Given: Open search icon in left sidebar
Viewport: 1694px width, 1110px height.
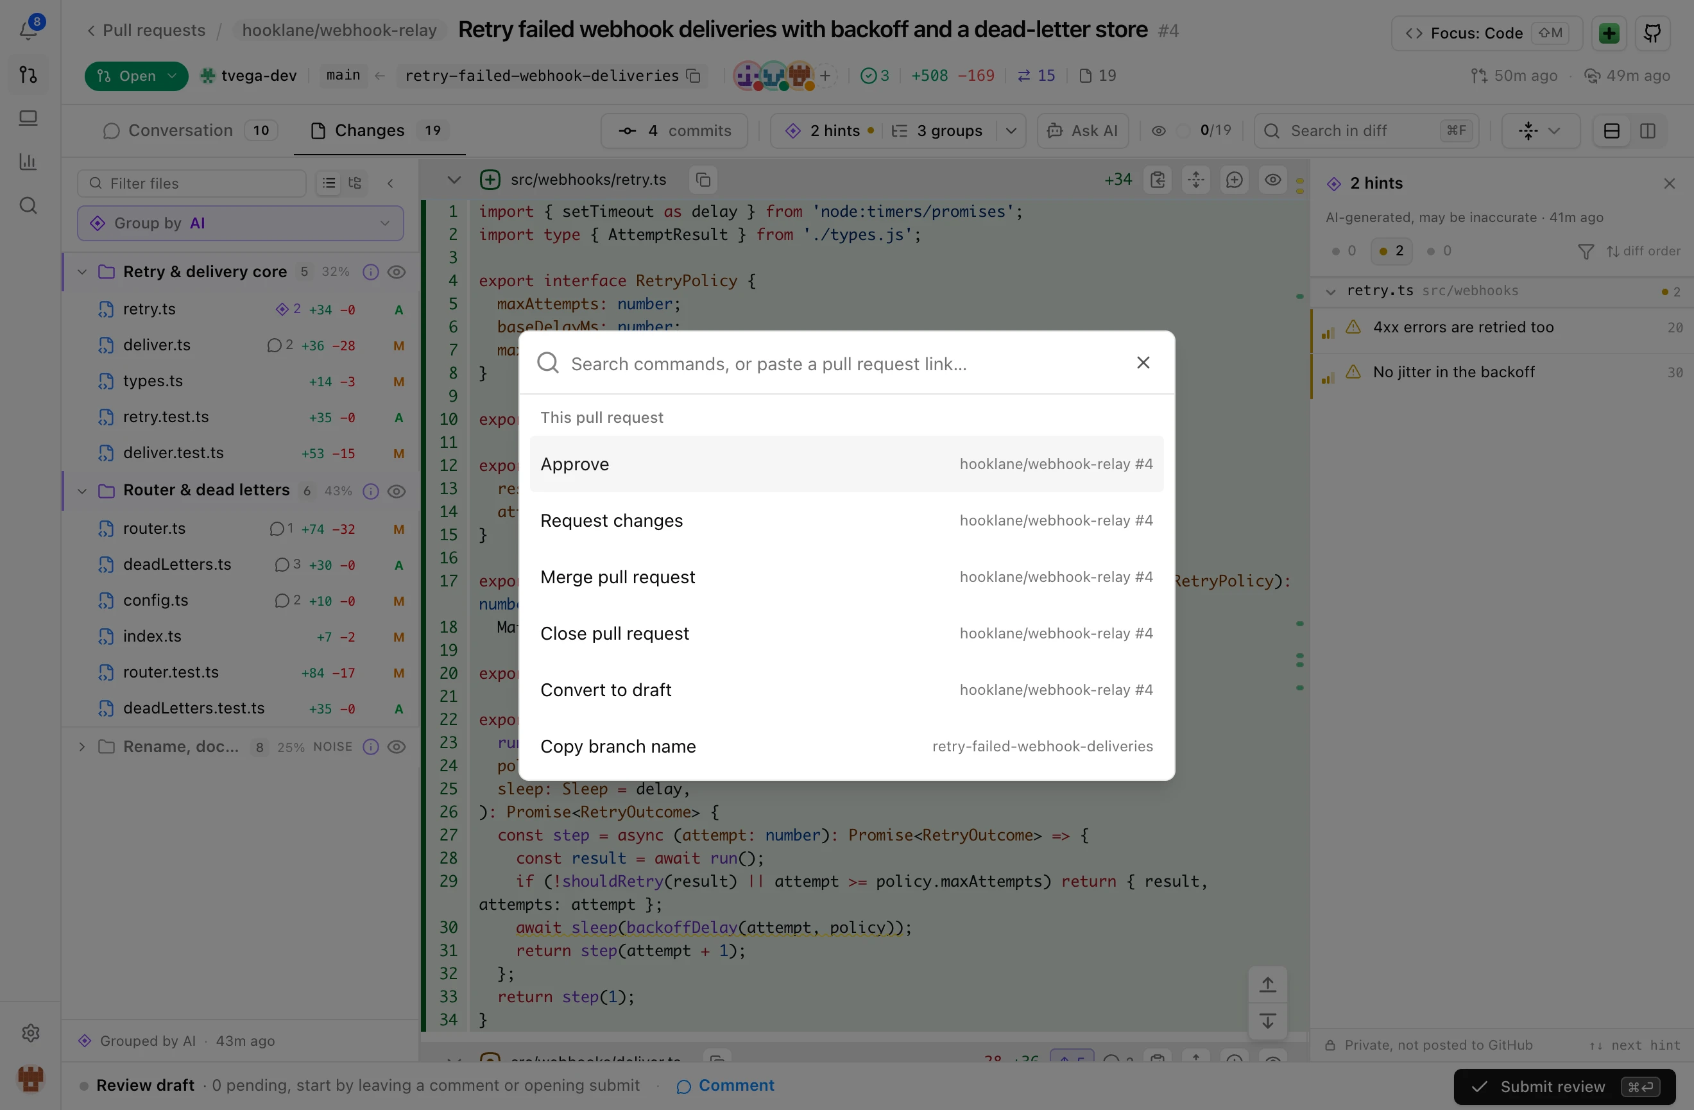Looking at the screenshot, I should [28, 207].
